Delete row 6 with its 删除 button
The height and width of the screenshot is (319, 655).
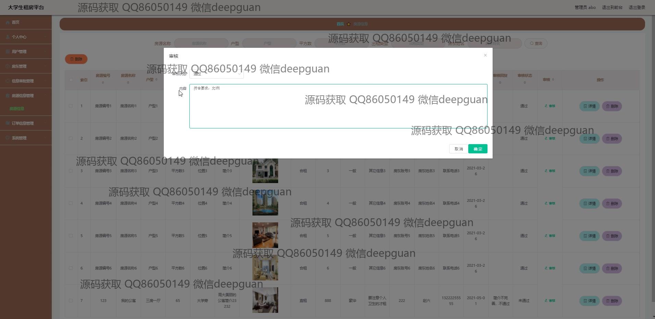[612, 268]
